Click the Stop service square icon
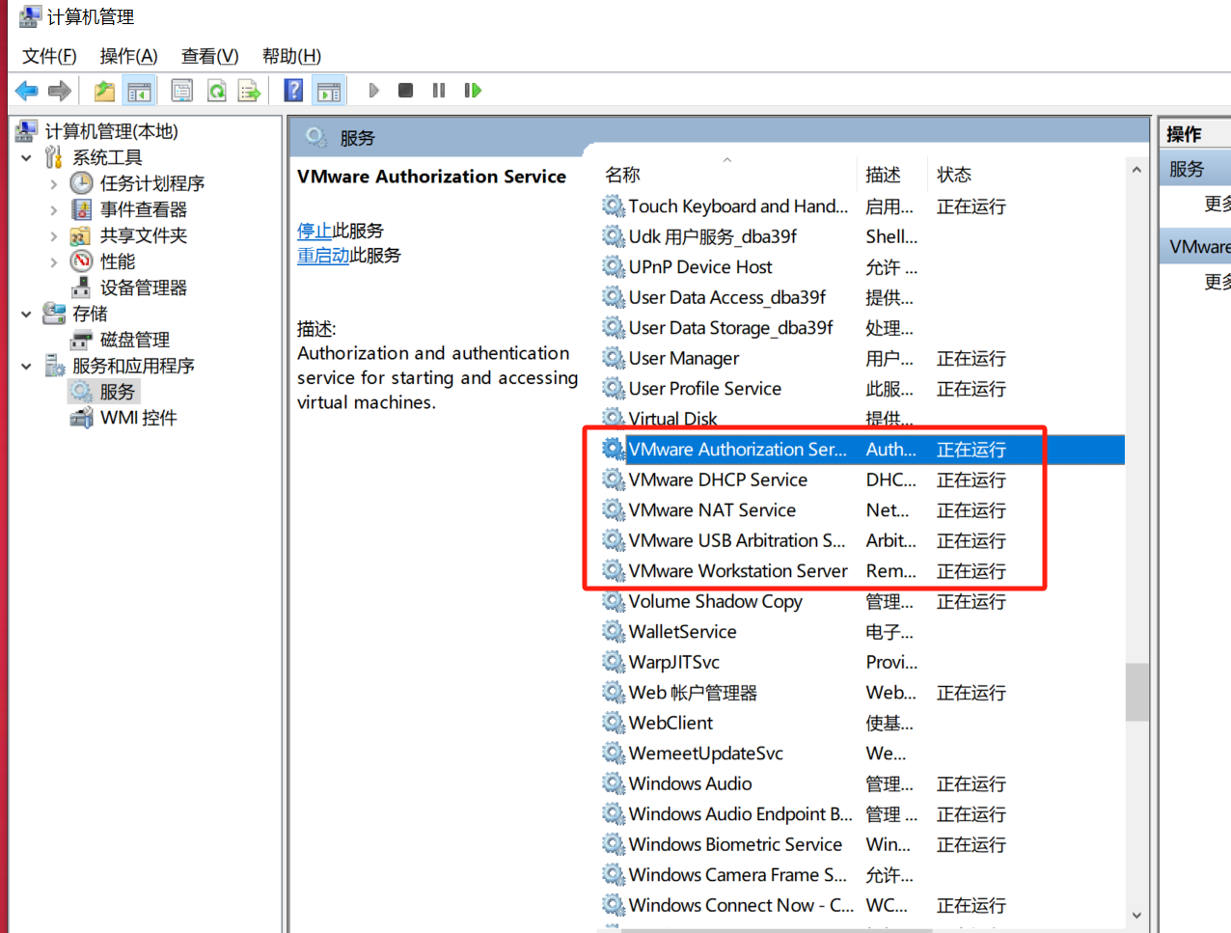 [x=406, y=91]
